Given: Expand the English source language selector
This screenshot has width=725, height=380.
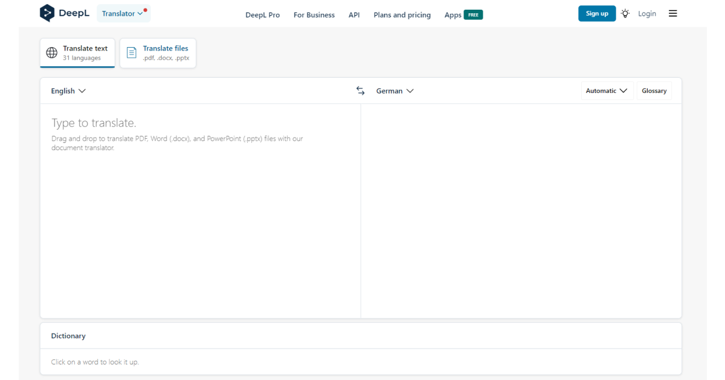Looking at the screenshot, I should point(68,91).
